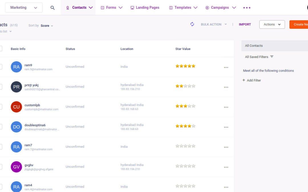The width and height of the screenshot is (308, 192).
Task: Click the PR avatar for prtrjt yokj
Action: click(x=16, y=87)
